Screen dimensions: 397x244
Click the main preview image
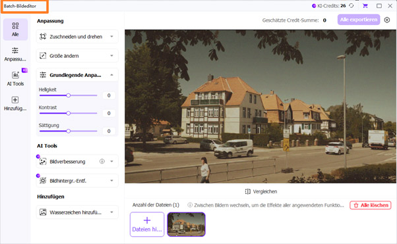(260, 107)
